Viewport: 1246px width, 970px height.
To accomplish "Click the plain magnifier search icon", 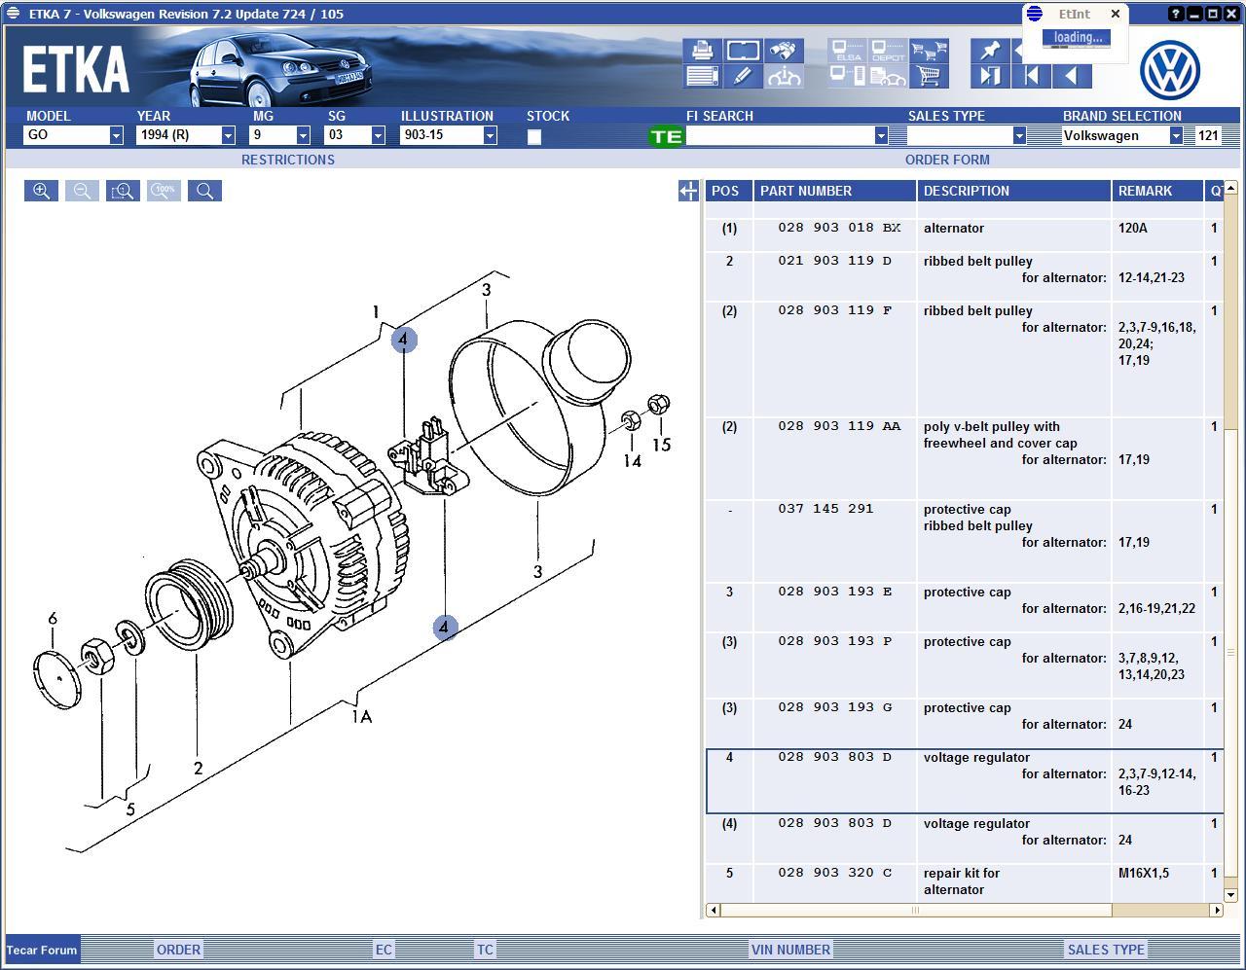I will [x=204, y=191].
